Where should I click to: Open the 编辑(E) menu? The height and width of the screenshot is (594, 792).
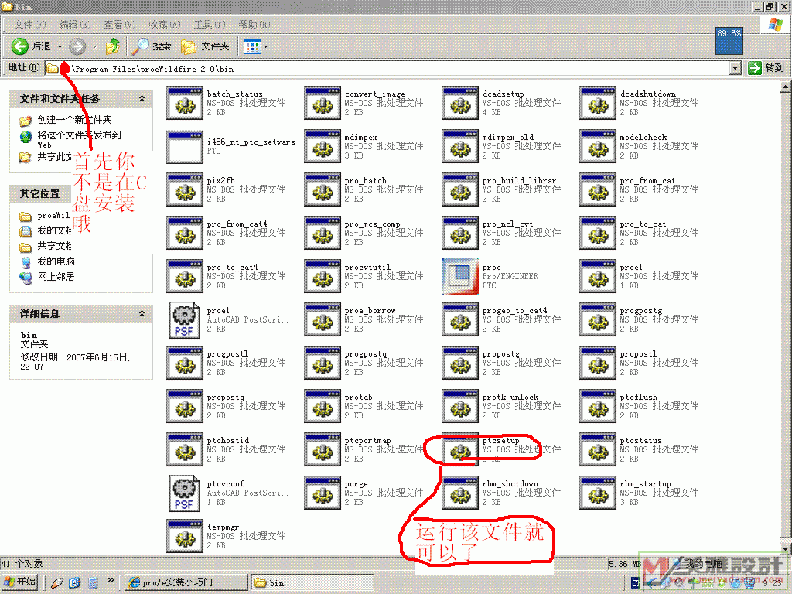tap(75, 24)
